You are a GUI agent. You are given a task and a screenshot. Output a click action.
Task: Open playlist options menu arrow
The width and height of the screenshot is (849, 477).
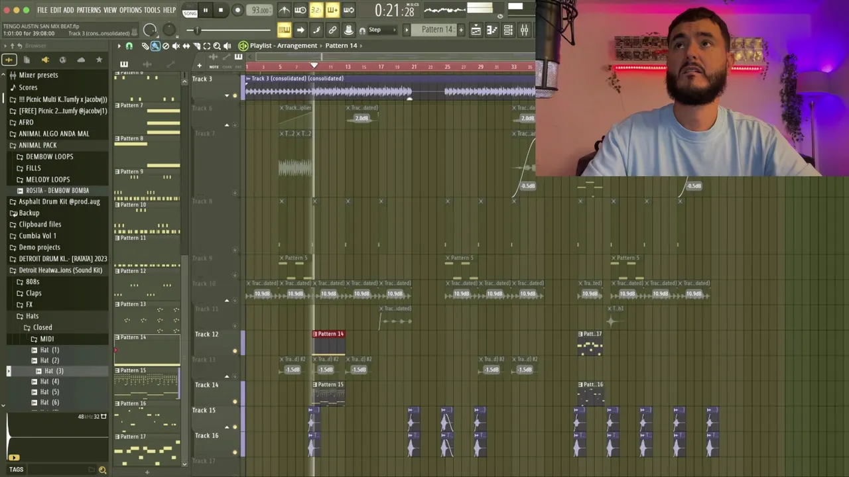tap(119, 46)
